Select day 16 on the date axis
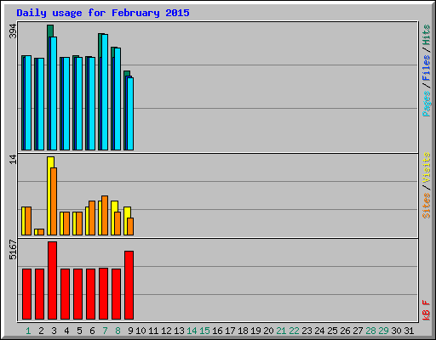Image resolution: width=436 pixels, height=340 pixels. coord(217,331)
